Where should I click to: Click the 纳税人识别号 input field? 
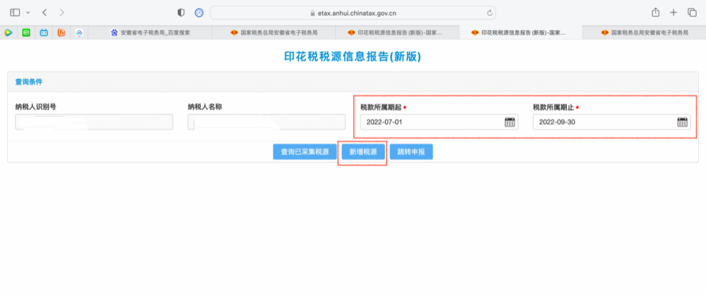(x=94, y=122)
